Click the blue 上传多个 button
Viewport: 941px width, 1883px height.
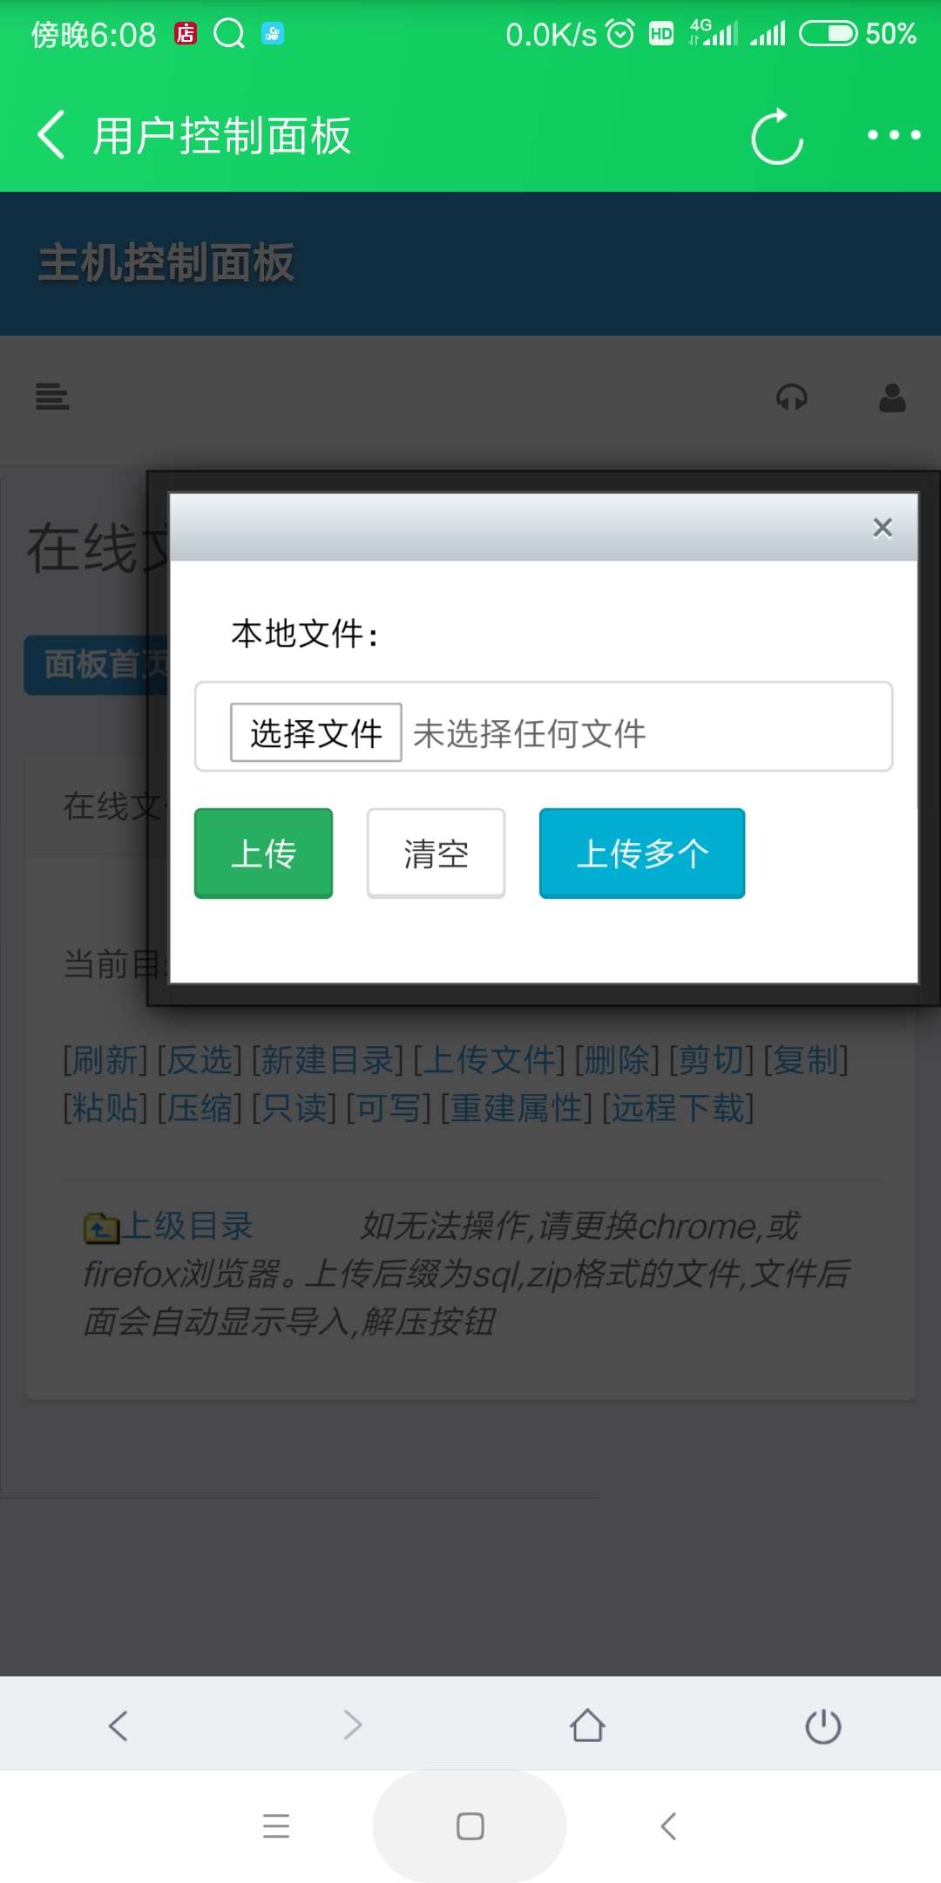click(642, 853)
